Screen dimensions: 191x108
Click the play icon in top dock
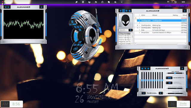point(121,2)
